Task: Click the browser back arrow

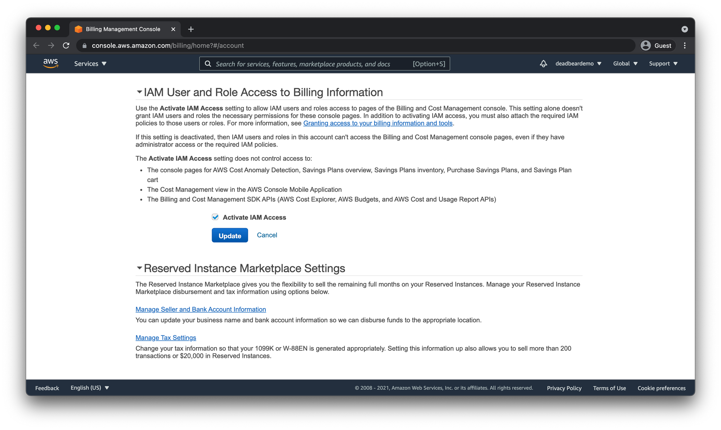Action: click(36, 45)
